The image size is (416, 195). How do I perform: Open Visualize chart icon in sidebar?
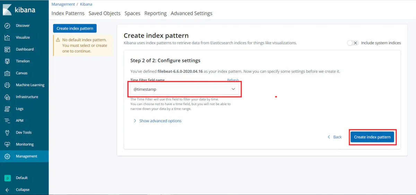pyautogui.click(x=7, y=37)
